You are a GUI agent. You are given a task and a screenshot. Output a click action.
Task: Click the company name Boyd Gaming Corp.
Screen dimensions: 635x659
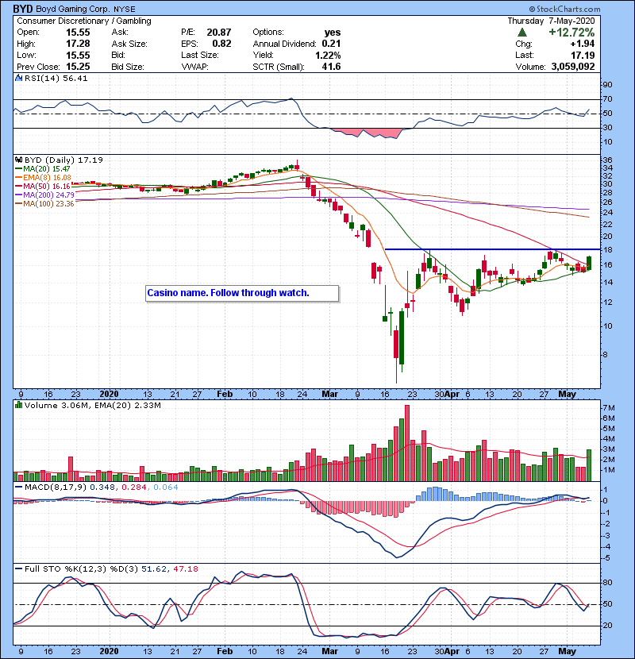click(x=73, y=9)
